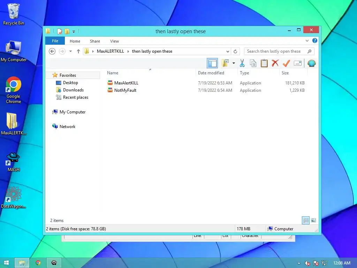
Task: Open Desktop in the navigation pane
Action: 70,82
